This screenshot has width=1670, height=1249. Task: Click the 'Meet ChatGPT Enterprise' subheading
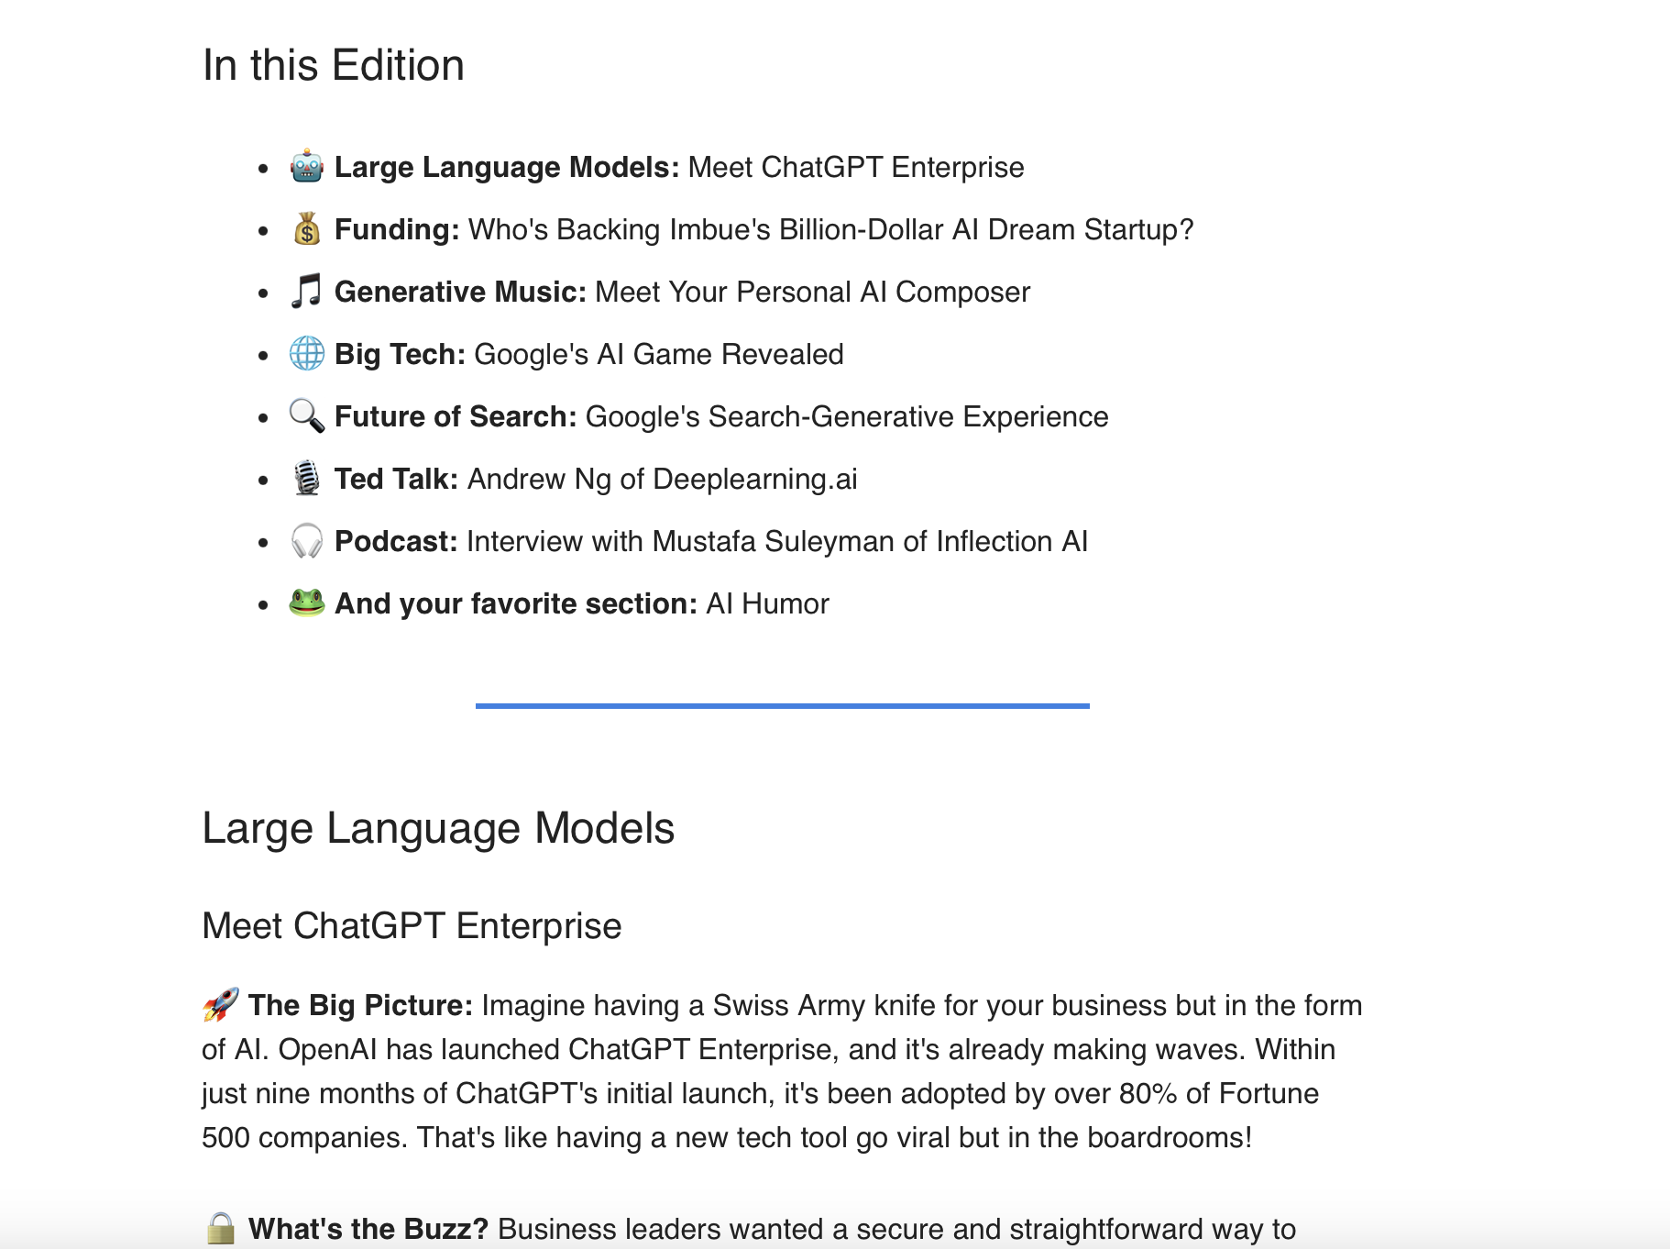coord(412,925)
